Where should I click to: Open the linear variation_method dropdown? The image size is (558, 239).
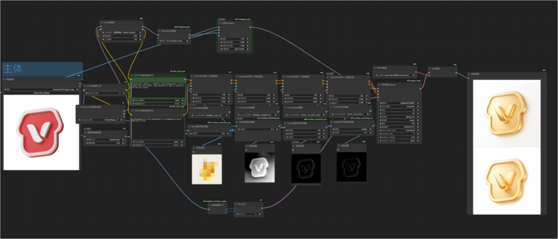coord(399,141)
